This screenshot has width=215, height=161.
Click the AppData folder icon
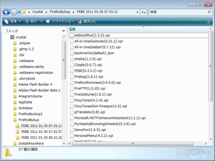click(15, 102)
